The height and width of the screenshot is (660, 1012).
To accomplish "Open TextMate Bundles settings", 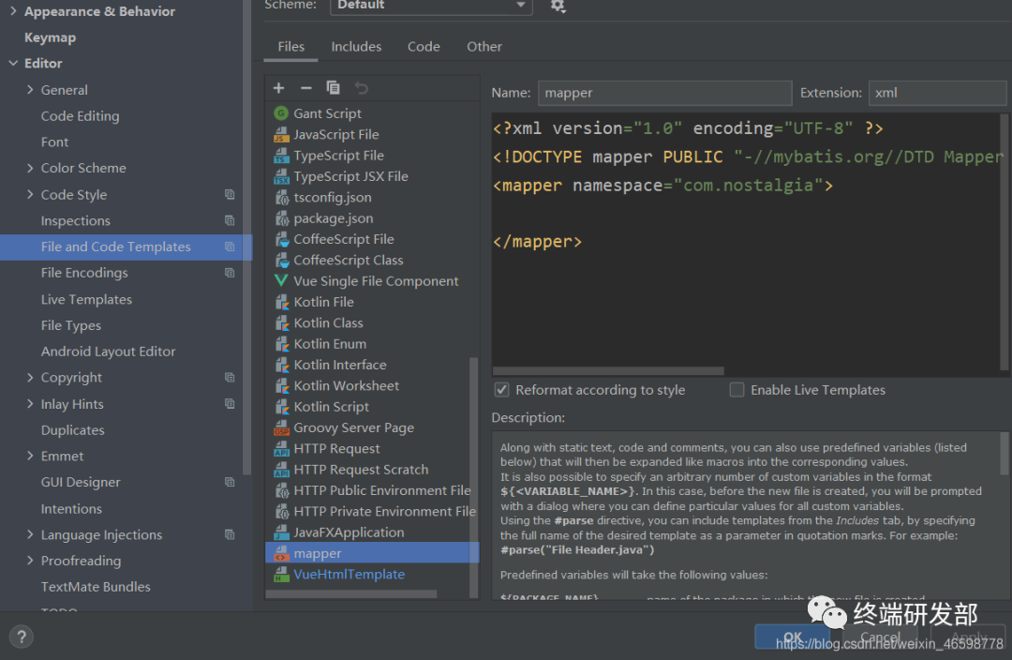I will pyautogui.click(x=96, y=587).
